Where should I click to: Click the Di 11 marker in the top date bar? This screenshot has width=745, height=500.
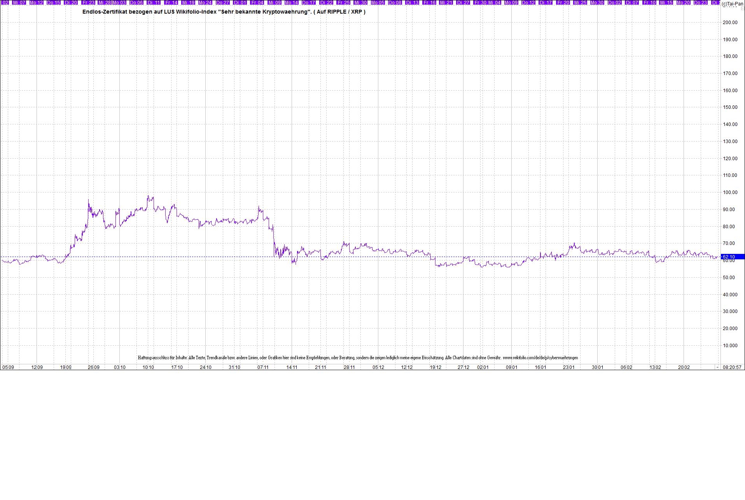pyautogui.click(x=154, y=2)
